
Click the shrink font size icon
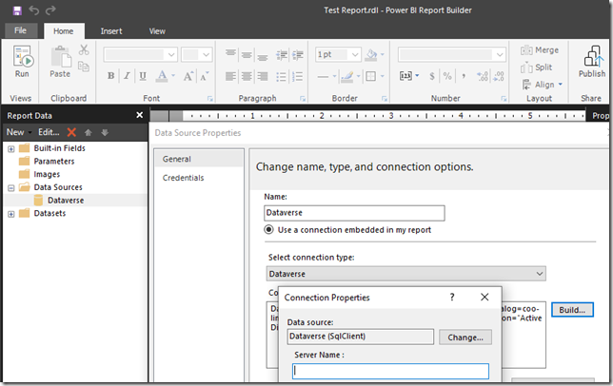click(x=204, y=76)
